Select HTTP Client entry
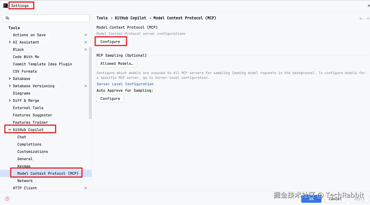The width and height of the screenshot is (370, 205). tap(25, 188)
